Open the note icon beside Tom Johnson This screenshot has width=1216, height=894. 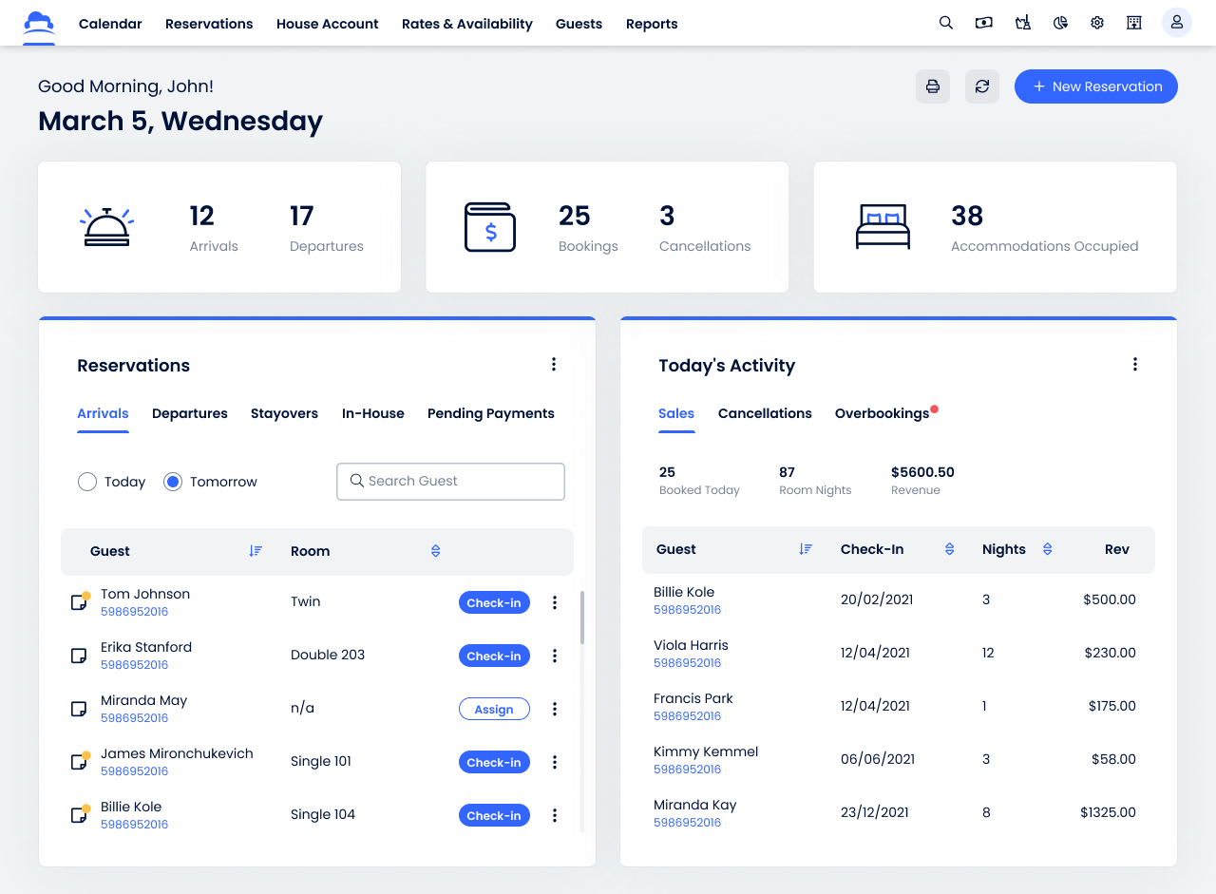[80, 602]
